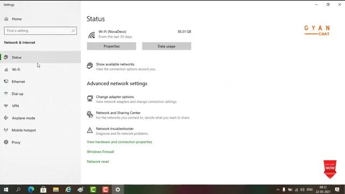This screenshot has height=194, width=345.
Task: Run the Network troubleshooter
Action: (115, 129)
